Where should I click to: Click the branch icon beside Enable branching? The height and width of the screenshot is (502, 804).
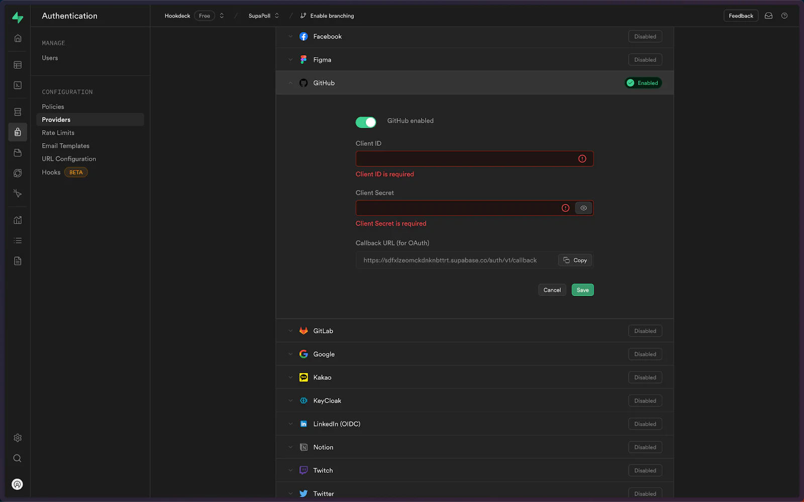(x=303, y=16)
